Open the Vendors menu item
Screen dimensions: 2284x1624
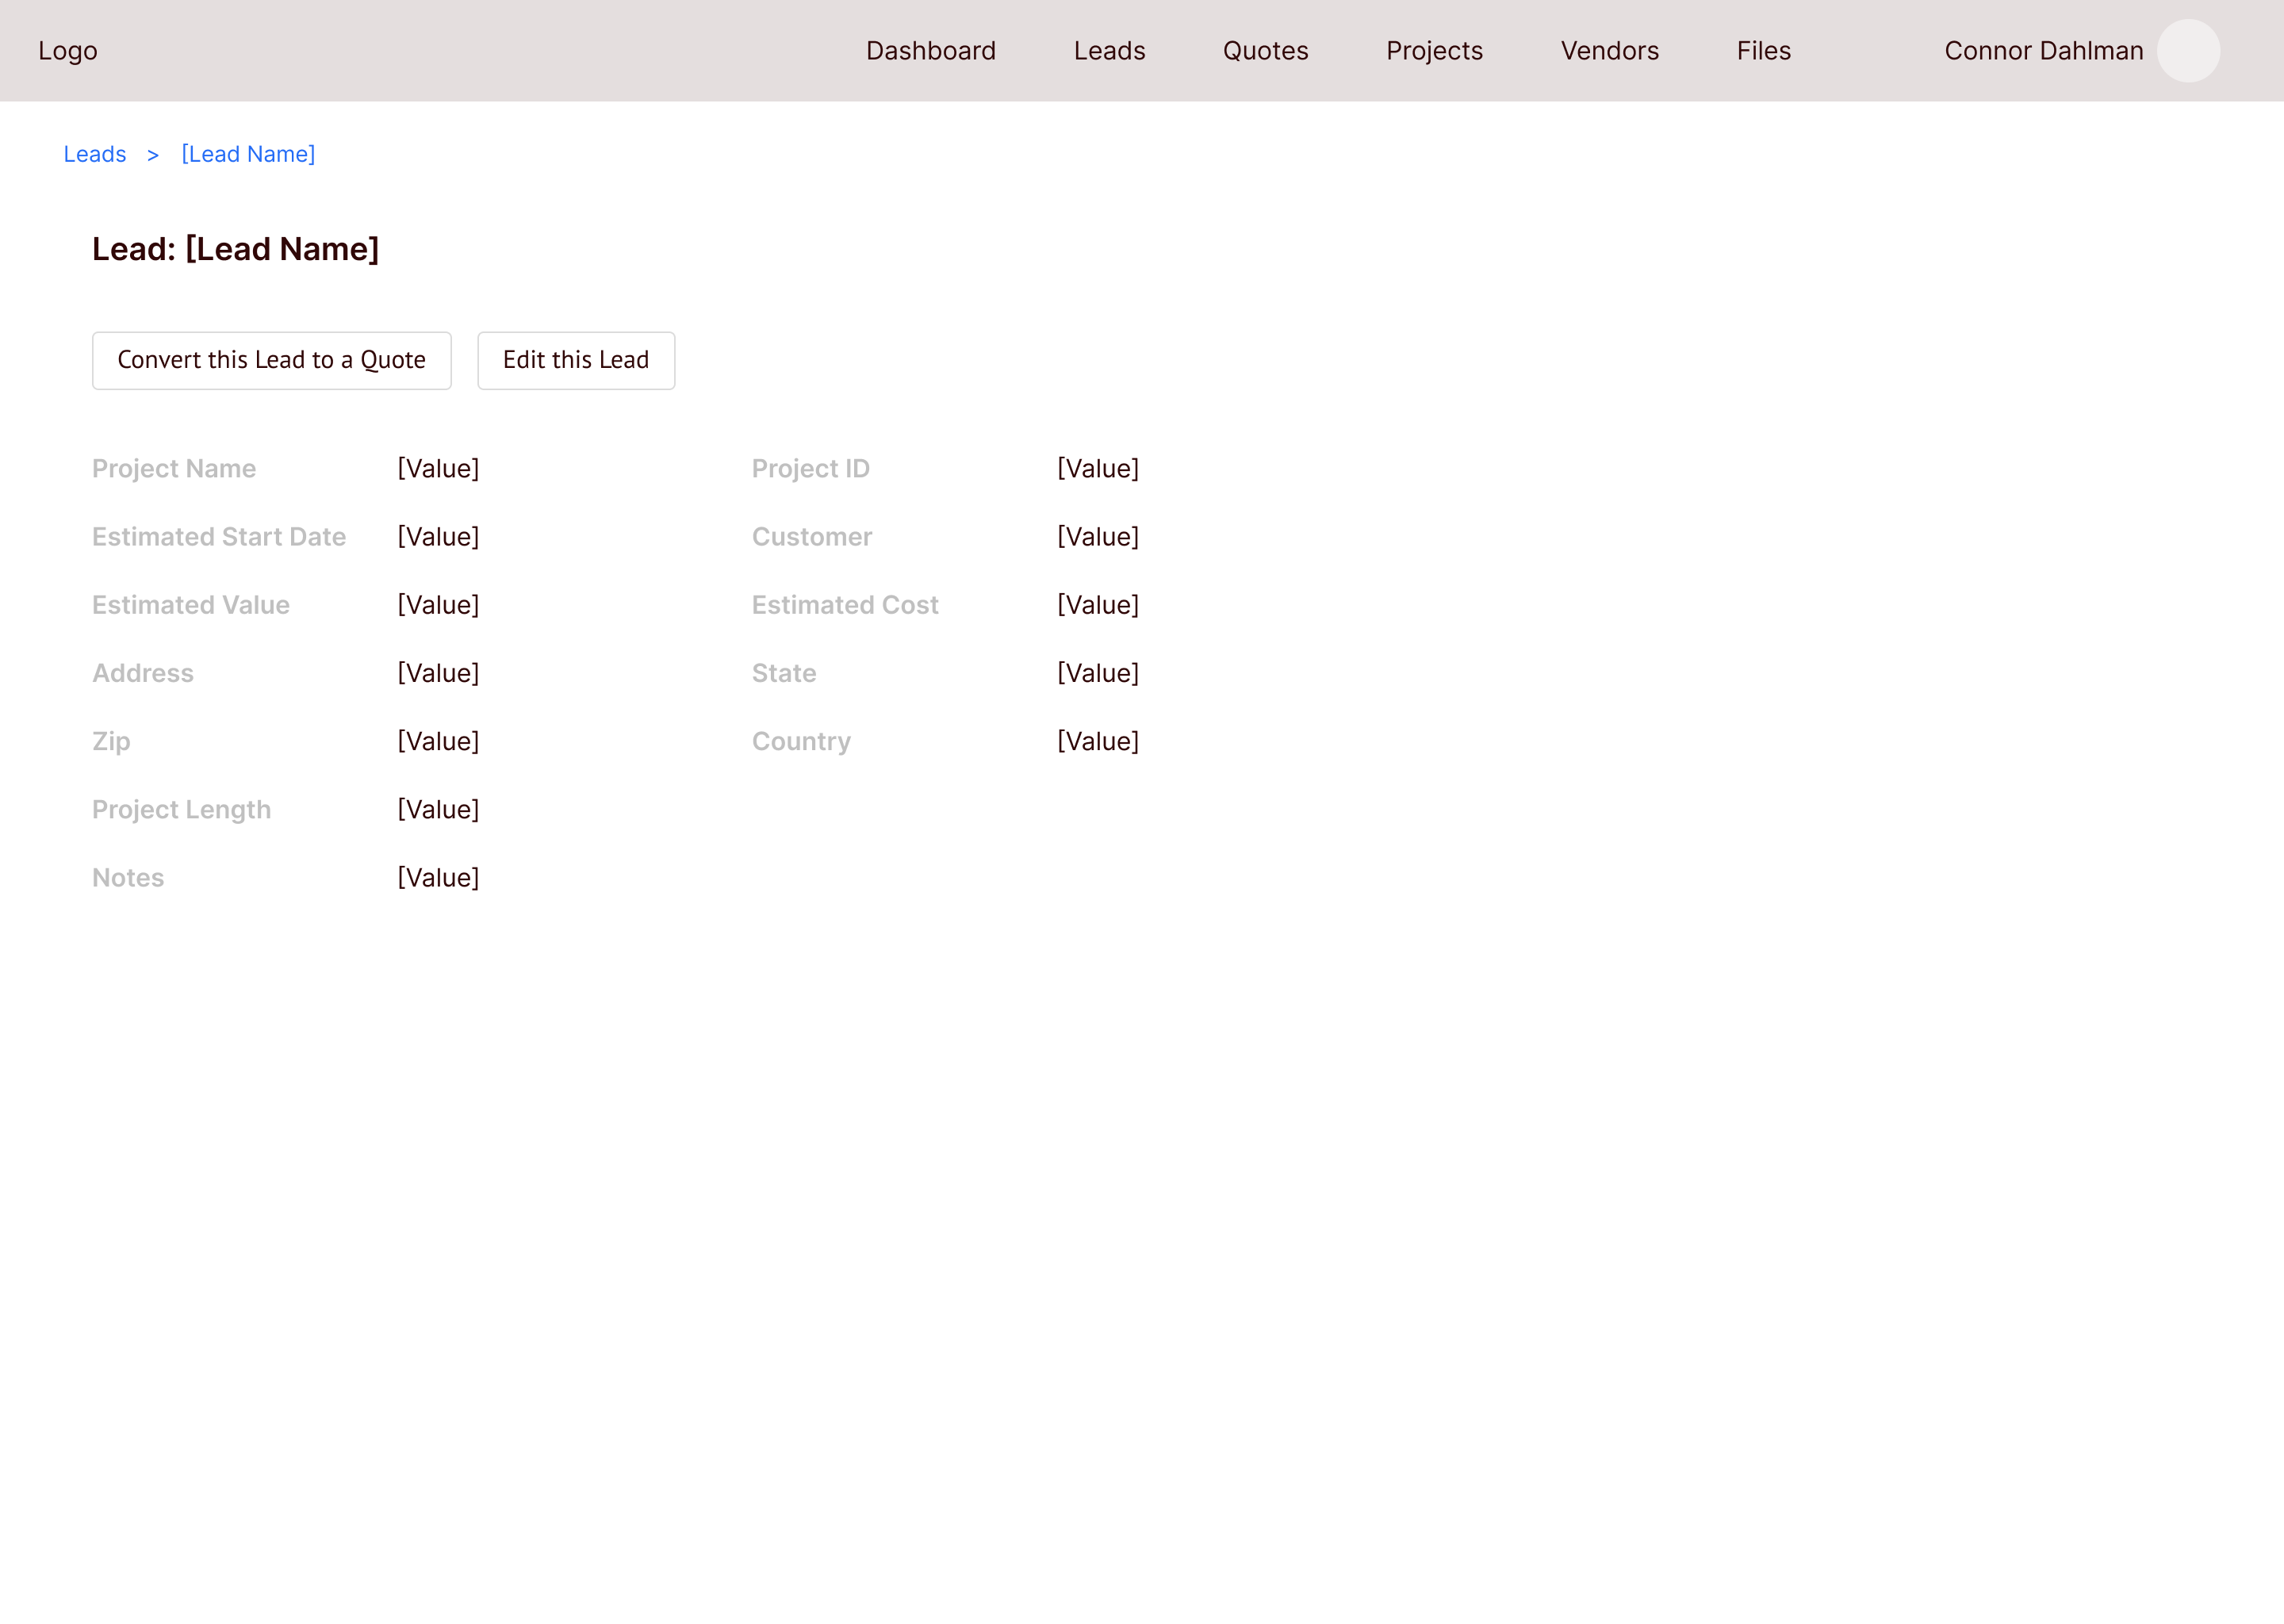point(1609,51)
